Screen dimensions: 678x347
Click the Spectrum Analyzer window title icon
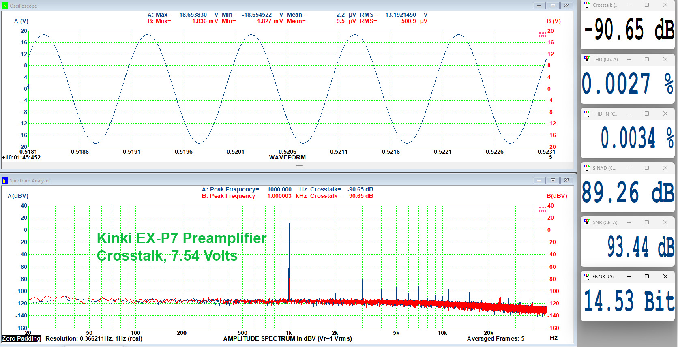coord(5,180)
